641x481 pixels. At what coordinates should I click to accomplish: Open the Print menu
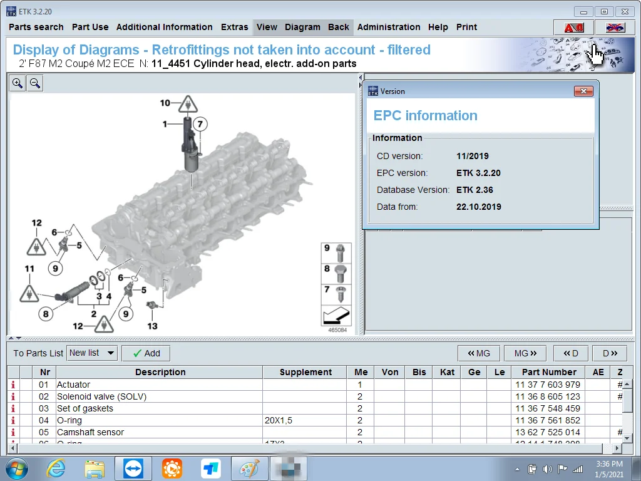point(466,27)
